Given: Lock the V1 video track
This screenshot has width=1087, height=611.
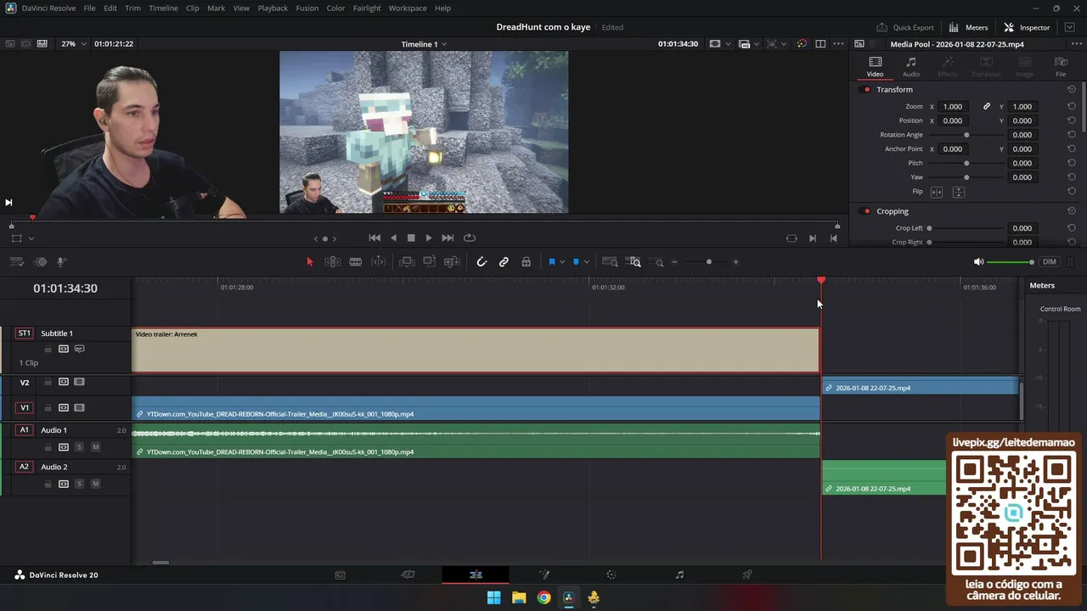Looking at the screenshot, I should point(48,407).
